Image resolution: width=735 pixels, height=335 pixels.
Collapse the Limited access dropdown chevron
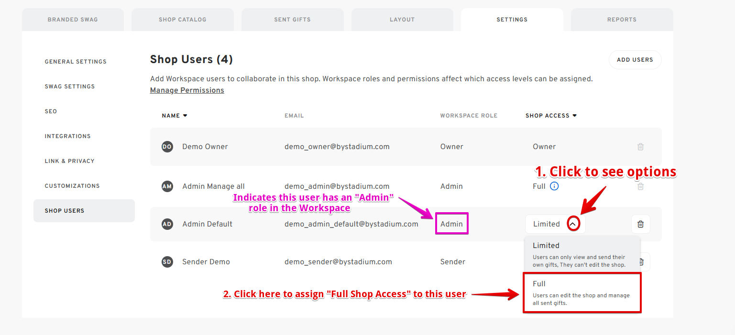pyautogui.click(x=573, y=224)
